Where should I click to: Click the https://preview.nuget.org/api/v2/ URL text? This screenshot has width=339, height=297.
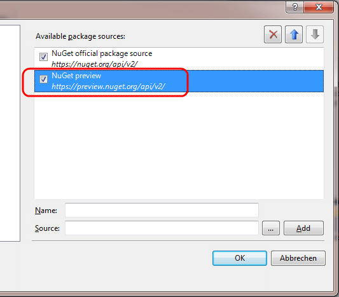coord(108,86)
